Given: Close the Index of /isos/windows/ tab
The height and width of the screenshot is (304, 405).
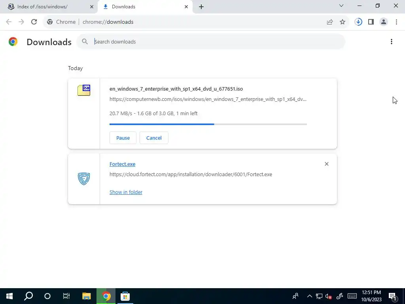Looking at the screenshot, I should point(92,7).
